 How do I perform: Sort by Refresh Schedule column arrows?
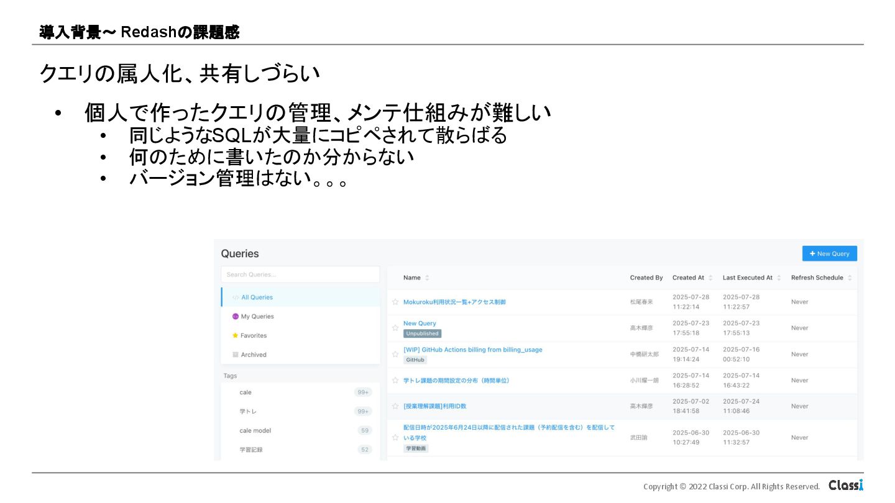tap(850, 278)
